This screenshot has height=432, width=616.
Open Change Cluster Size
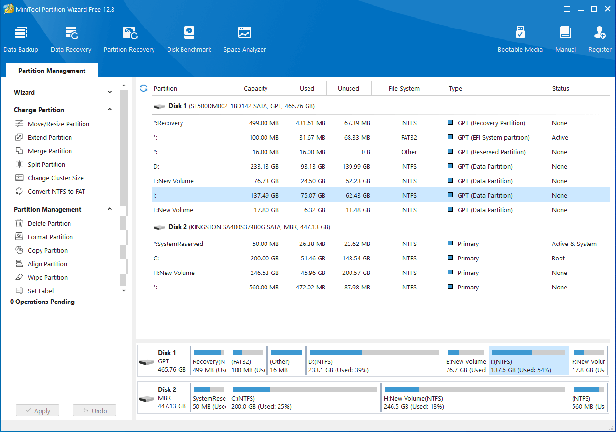point(56,178)
